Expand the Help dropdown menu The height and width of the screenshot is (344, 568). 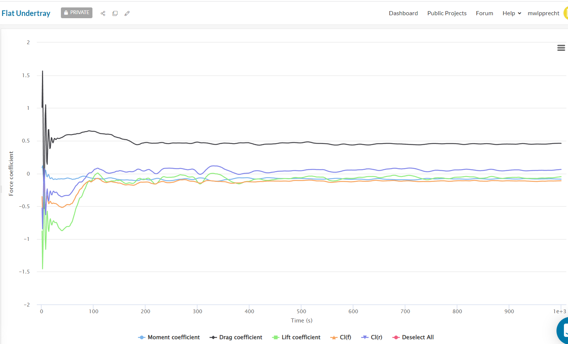point(512,13)
